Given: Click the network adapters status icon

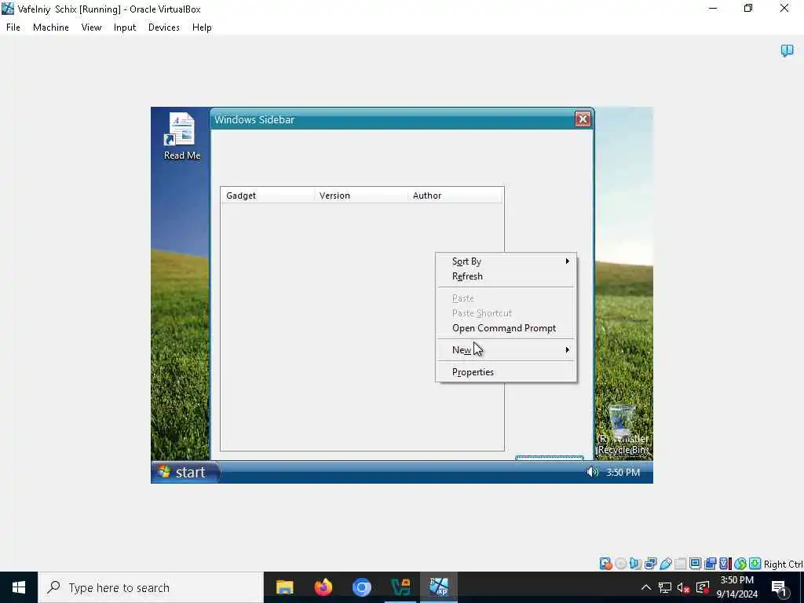Looking at the screenshot, I should 650,564.
